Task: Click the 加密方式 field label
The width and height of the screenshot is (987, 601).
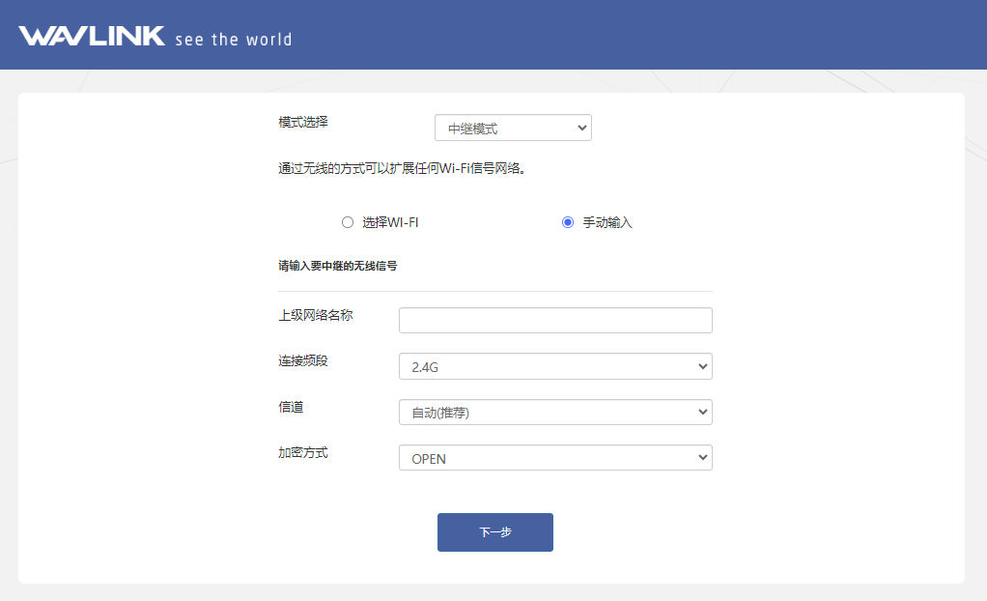Action: pos(303,452)
